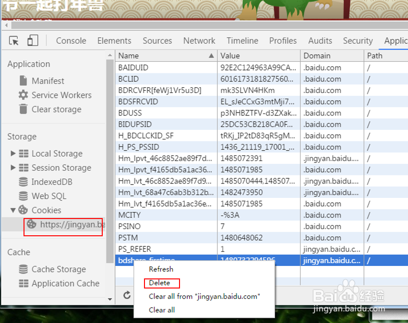Click the page horizontal scrollbar left arrow
Image resolution: width=408 pixels, height=323 pixels.
[6, 25]
